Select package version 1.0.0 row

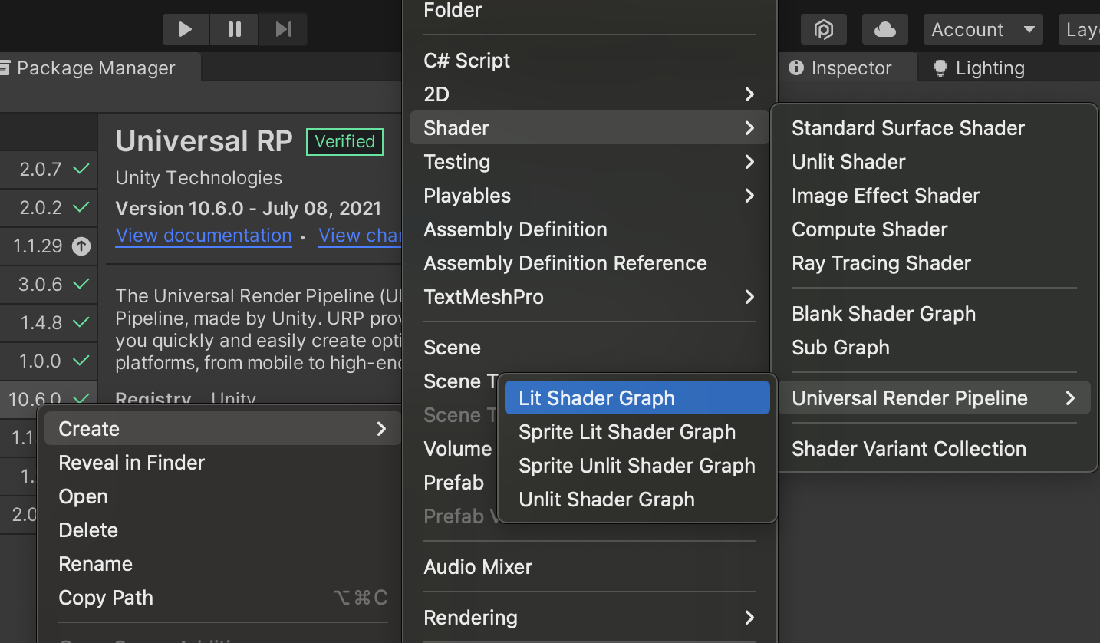pos(48,361)
